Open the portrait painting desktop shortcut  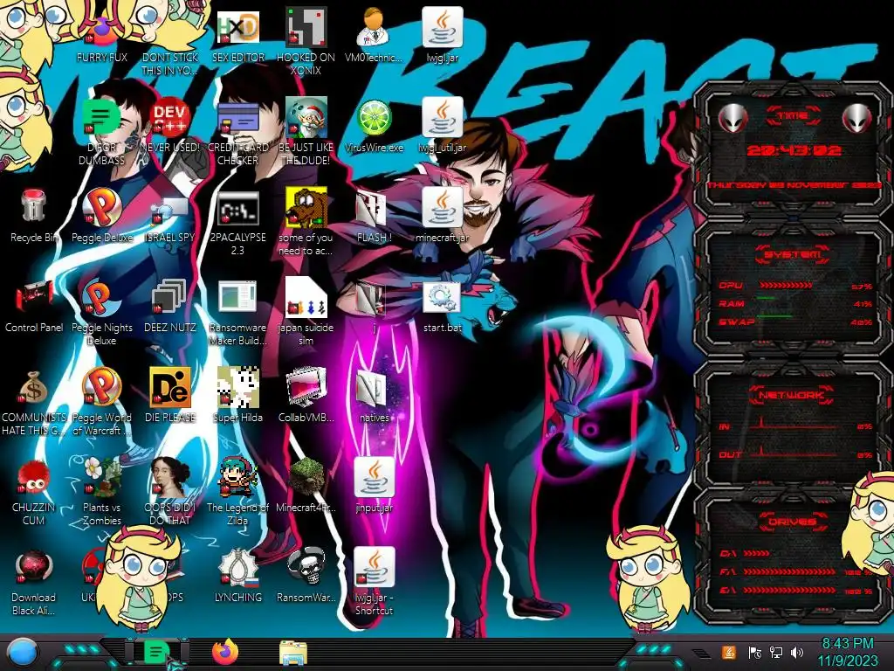tap(170, 476)
